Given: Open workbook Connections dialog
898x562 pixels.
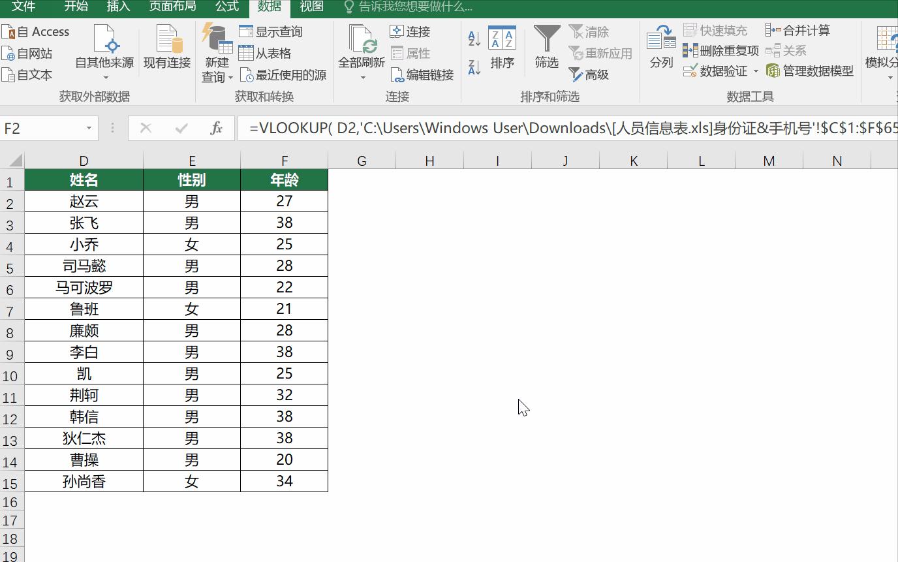Looking at the screenshot, I should coord(410,31).
